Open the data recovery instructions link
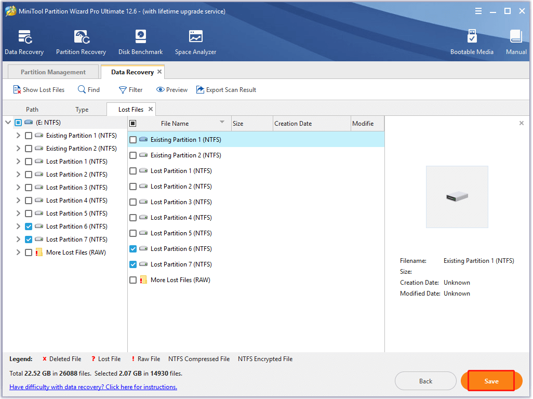 point(93,387)
